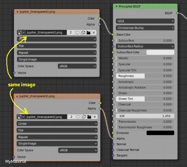Click Color output socket of bottom Jupiter node
This screenshot has width=187, height=167.
[100, 103]
